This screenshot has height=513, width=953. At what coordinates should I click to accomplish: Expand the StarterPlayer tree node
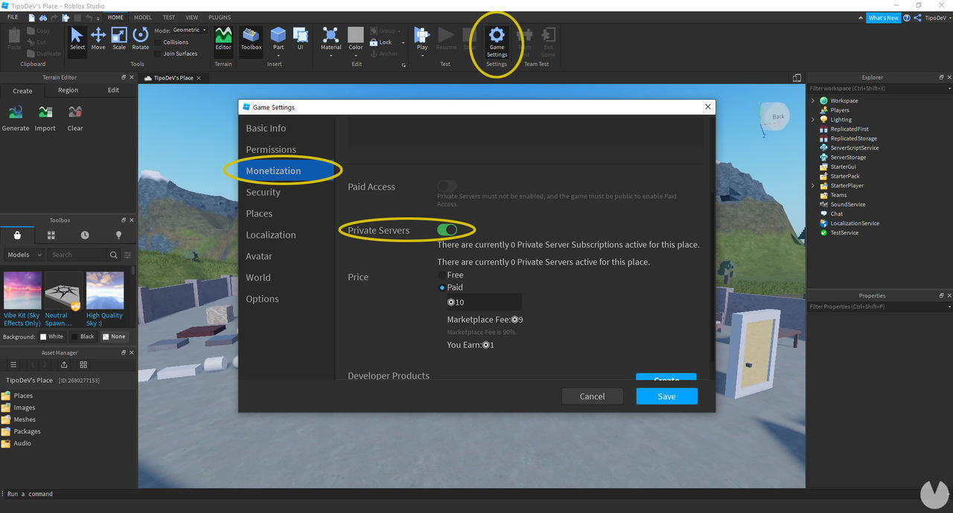(x=813, y=186)
